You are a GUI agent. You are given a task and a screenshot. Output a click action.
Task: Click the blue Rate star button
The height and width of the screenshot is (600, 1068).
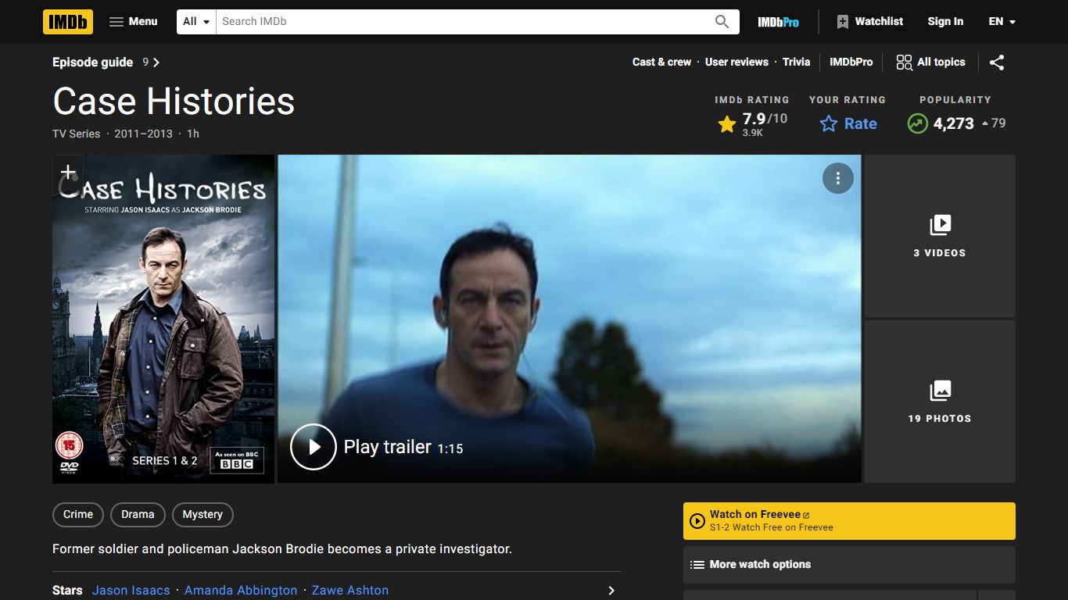848,123
